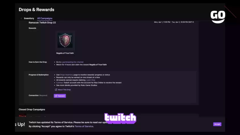
Task: Accept the updated Terms of Service
Action: click(x=217, y=124)
